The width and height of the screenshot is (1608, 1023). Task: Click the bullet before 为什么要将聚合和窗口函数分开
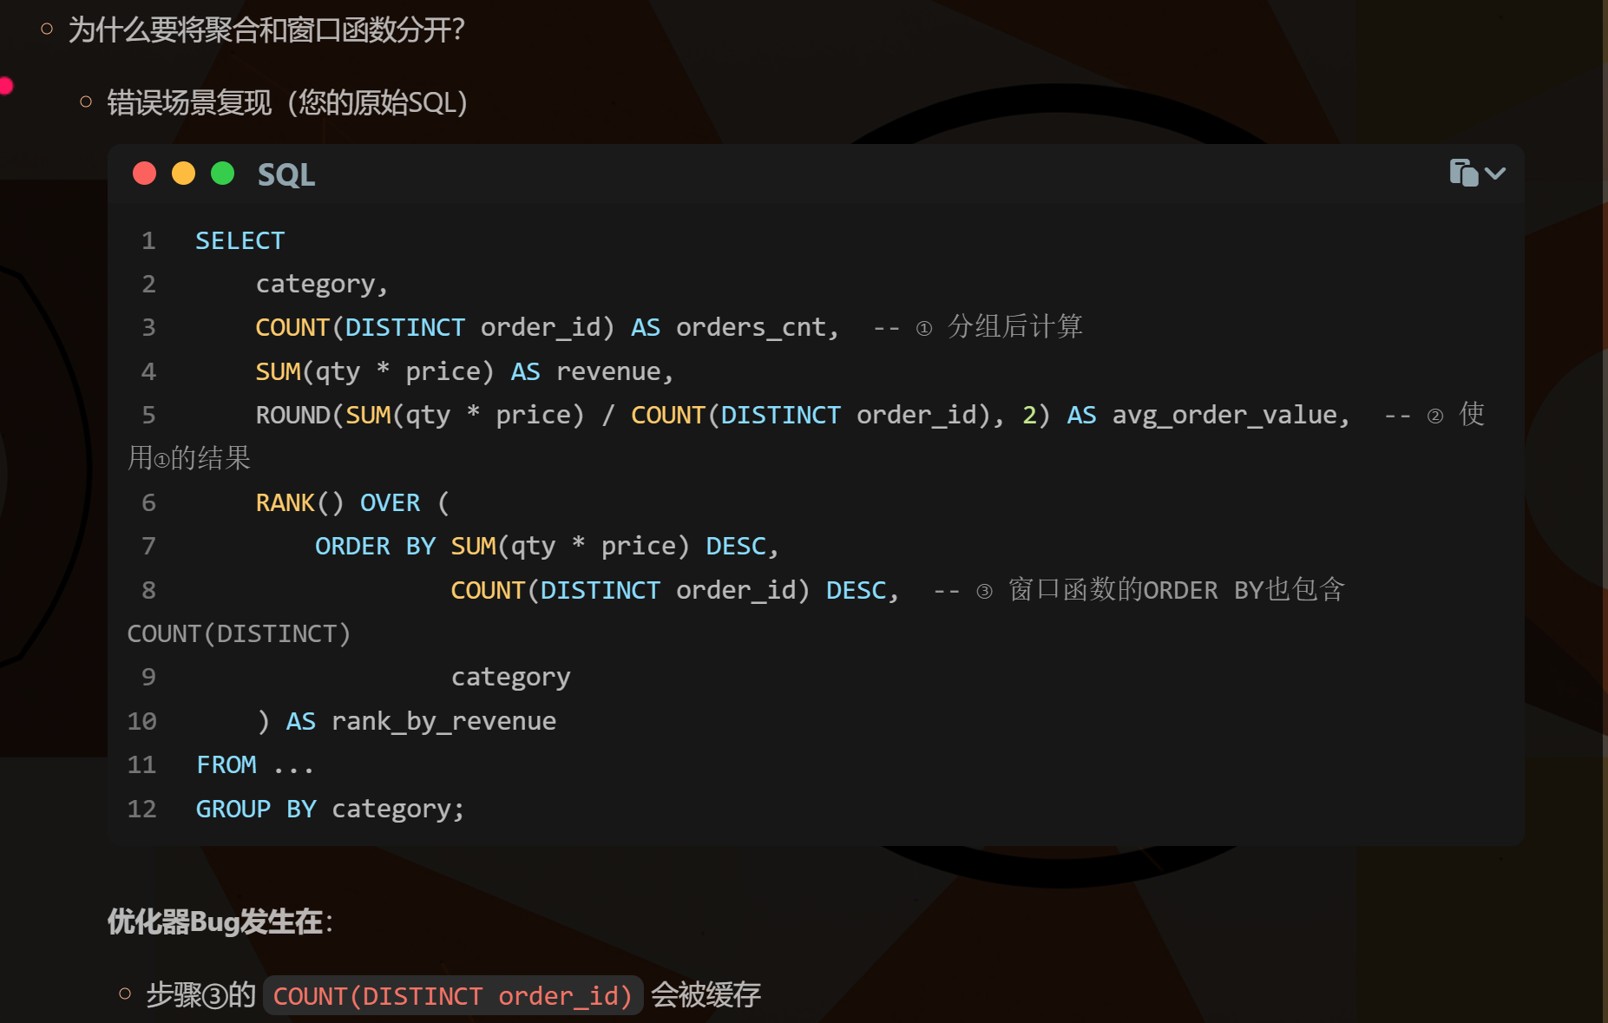(x=47, y=30)
